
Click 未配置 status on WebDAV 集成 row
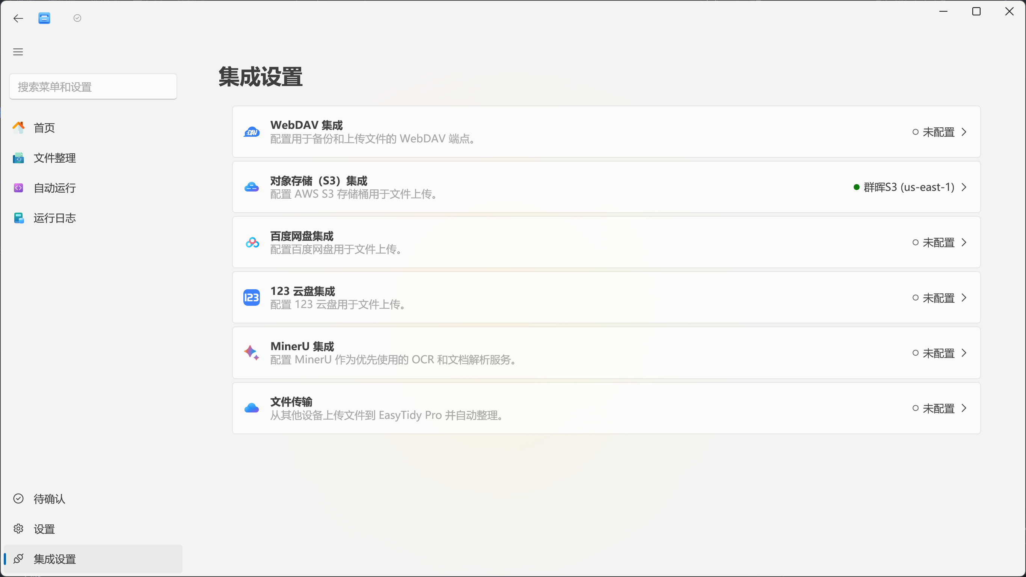939,132
